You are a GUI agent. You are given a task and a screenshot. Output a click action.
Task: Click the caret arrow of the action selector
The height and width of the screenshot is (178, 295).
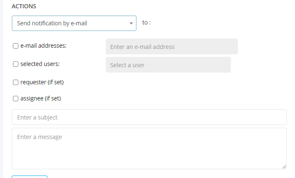131,24
